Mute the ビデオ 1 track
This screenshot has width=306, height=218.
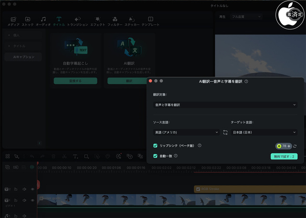coord(24,200)
